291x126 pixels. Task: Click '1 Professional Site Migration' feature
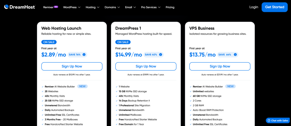pos(134,106)
